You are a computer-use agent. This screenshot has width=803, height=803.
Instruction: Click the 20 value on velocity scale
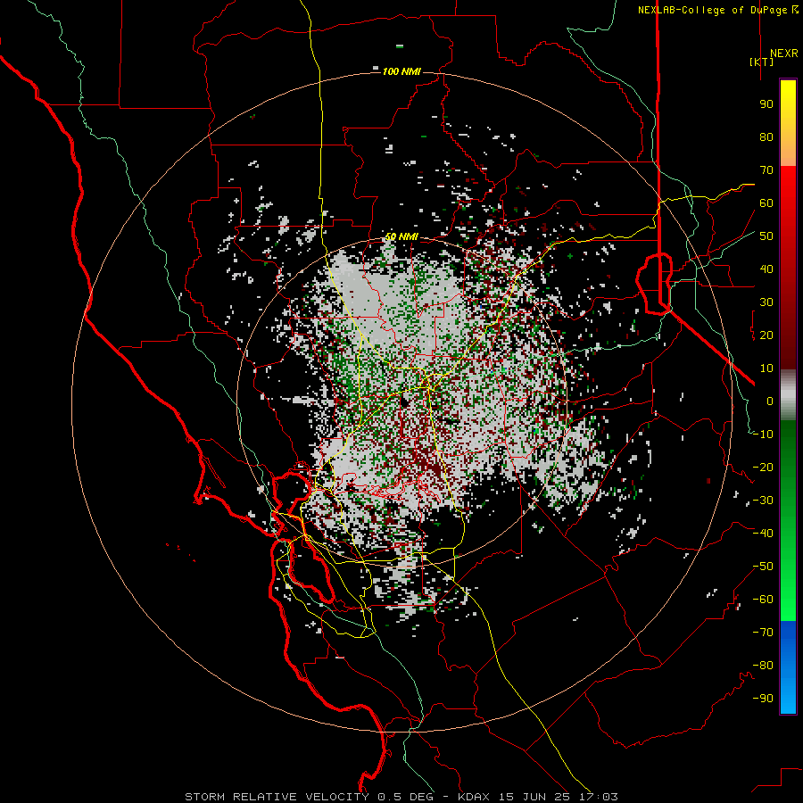766,335
